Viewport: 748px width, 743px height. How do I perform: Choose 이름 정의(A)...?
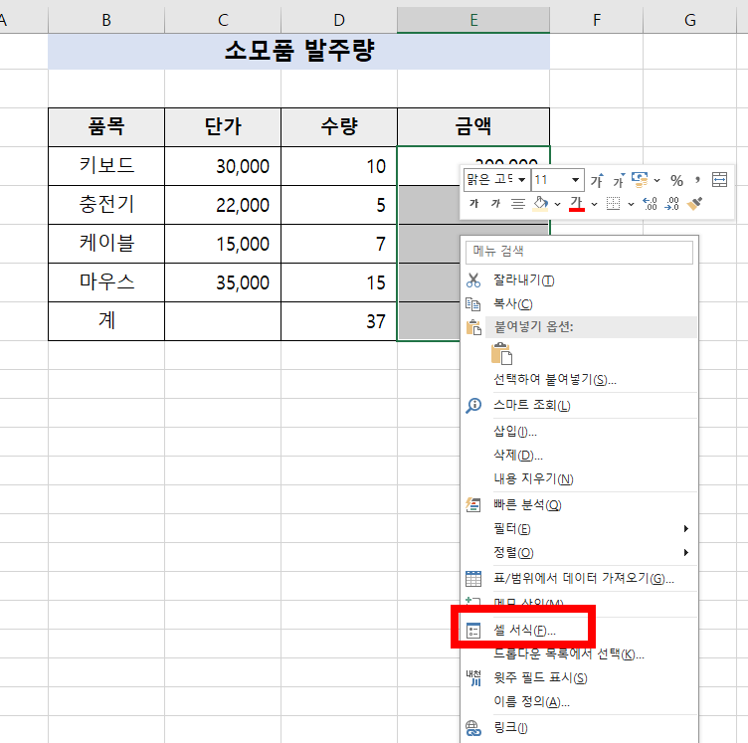pos(579,701)
